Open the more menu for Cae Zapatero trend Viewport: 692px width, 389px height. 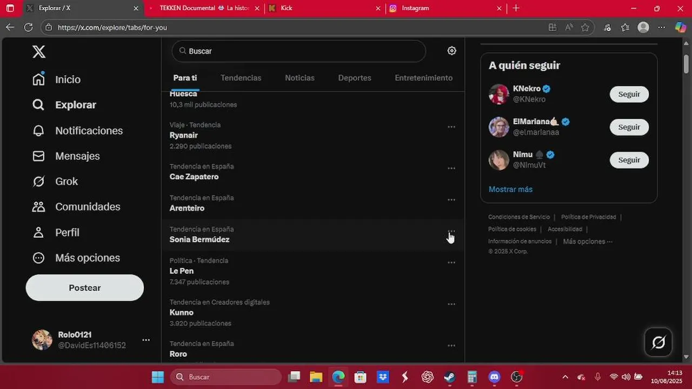[x=451, y=169]
